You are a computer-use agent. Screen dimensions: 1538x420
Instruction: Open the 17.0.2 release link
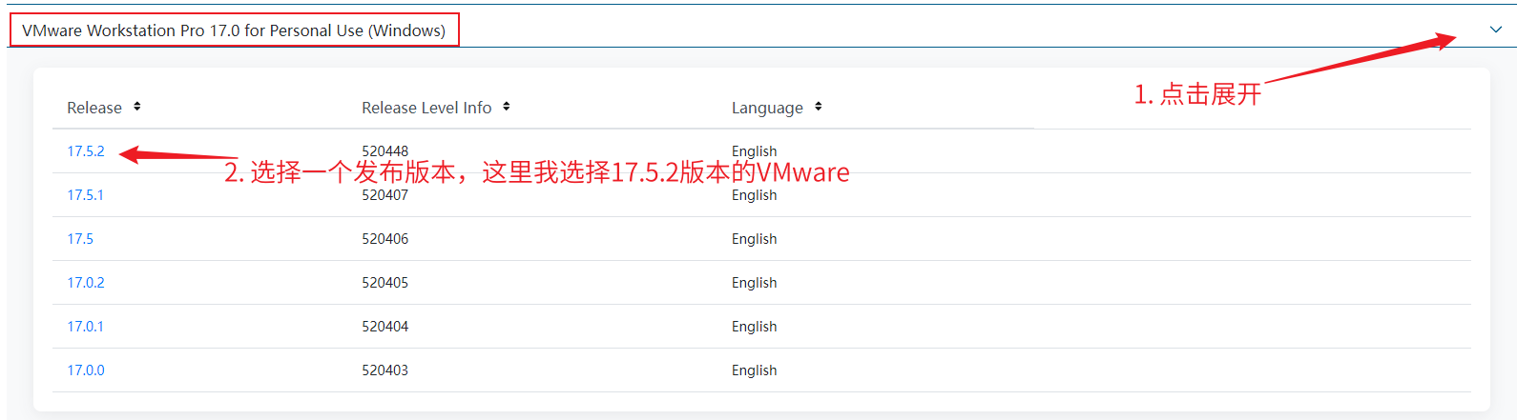[x=86, y=283]
